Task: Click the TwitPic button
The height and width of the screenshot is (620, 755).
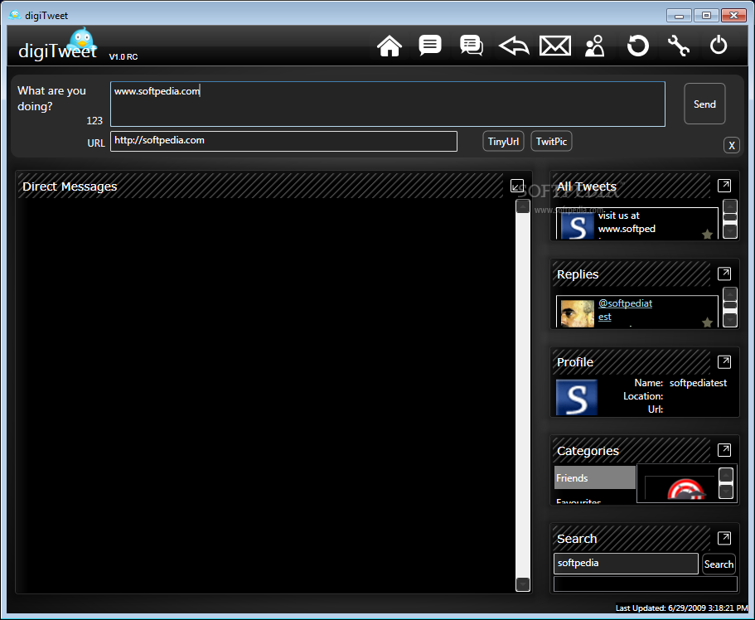Action: tap(551, 141)
